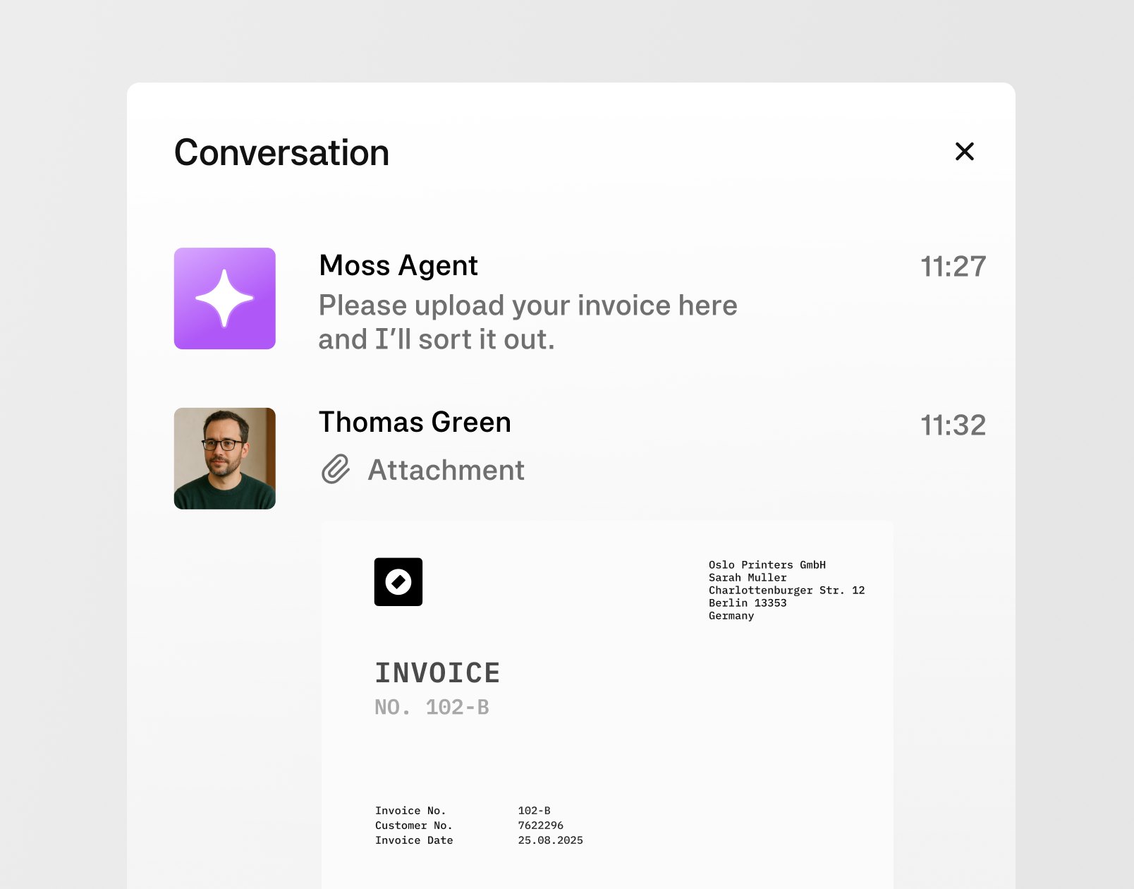Click the Conversation panel title
The height and width of the screenshot is (889, 1134).
click(281, 152)
